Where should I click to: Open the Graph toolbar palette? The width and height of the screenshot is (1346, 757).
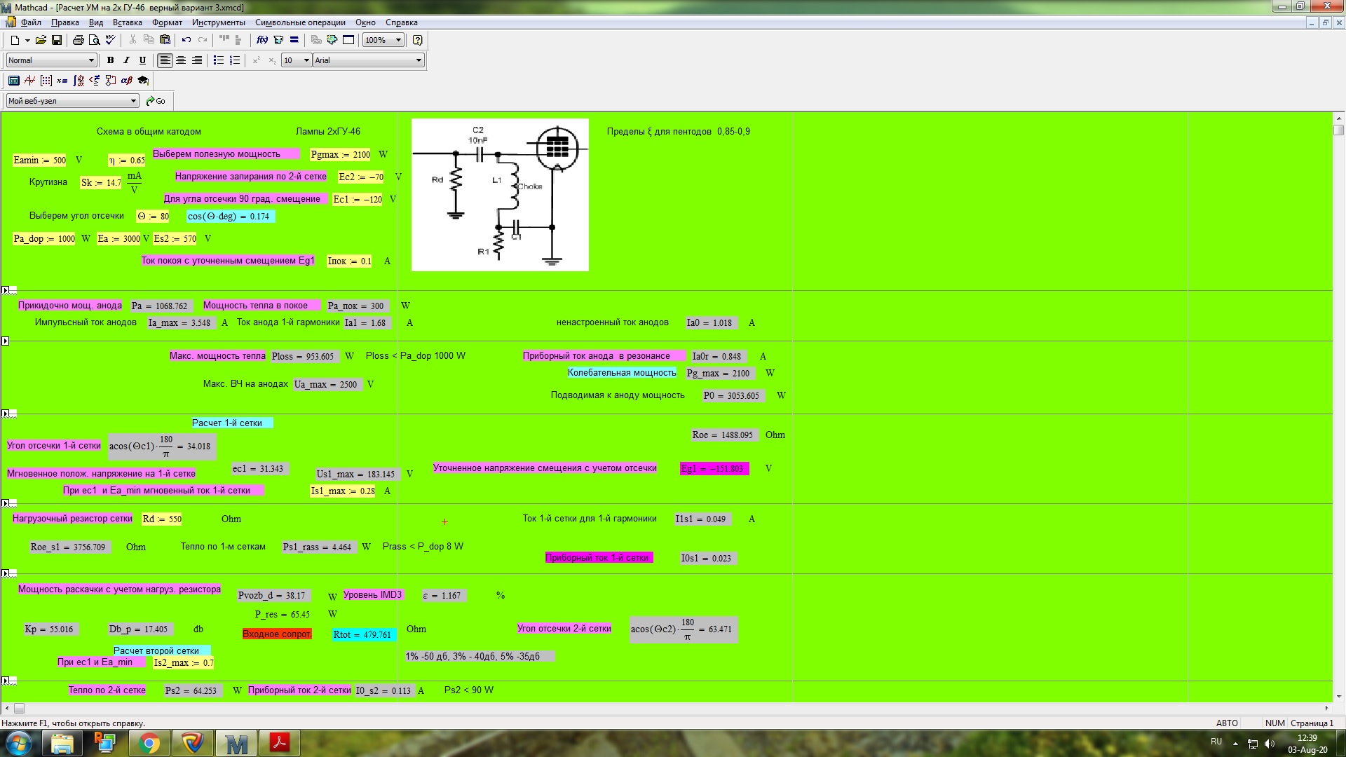(x=30, y=81)
